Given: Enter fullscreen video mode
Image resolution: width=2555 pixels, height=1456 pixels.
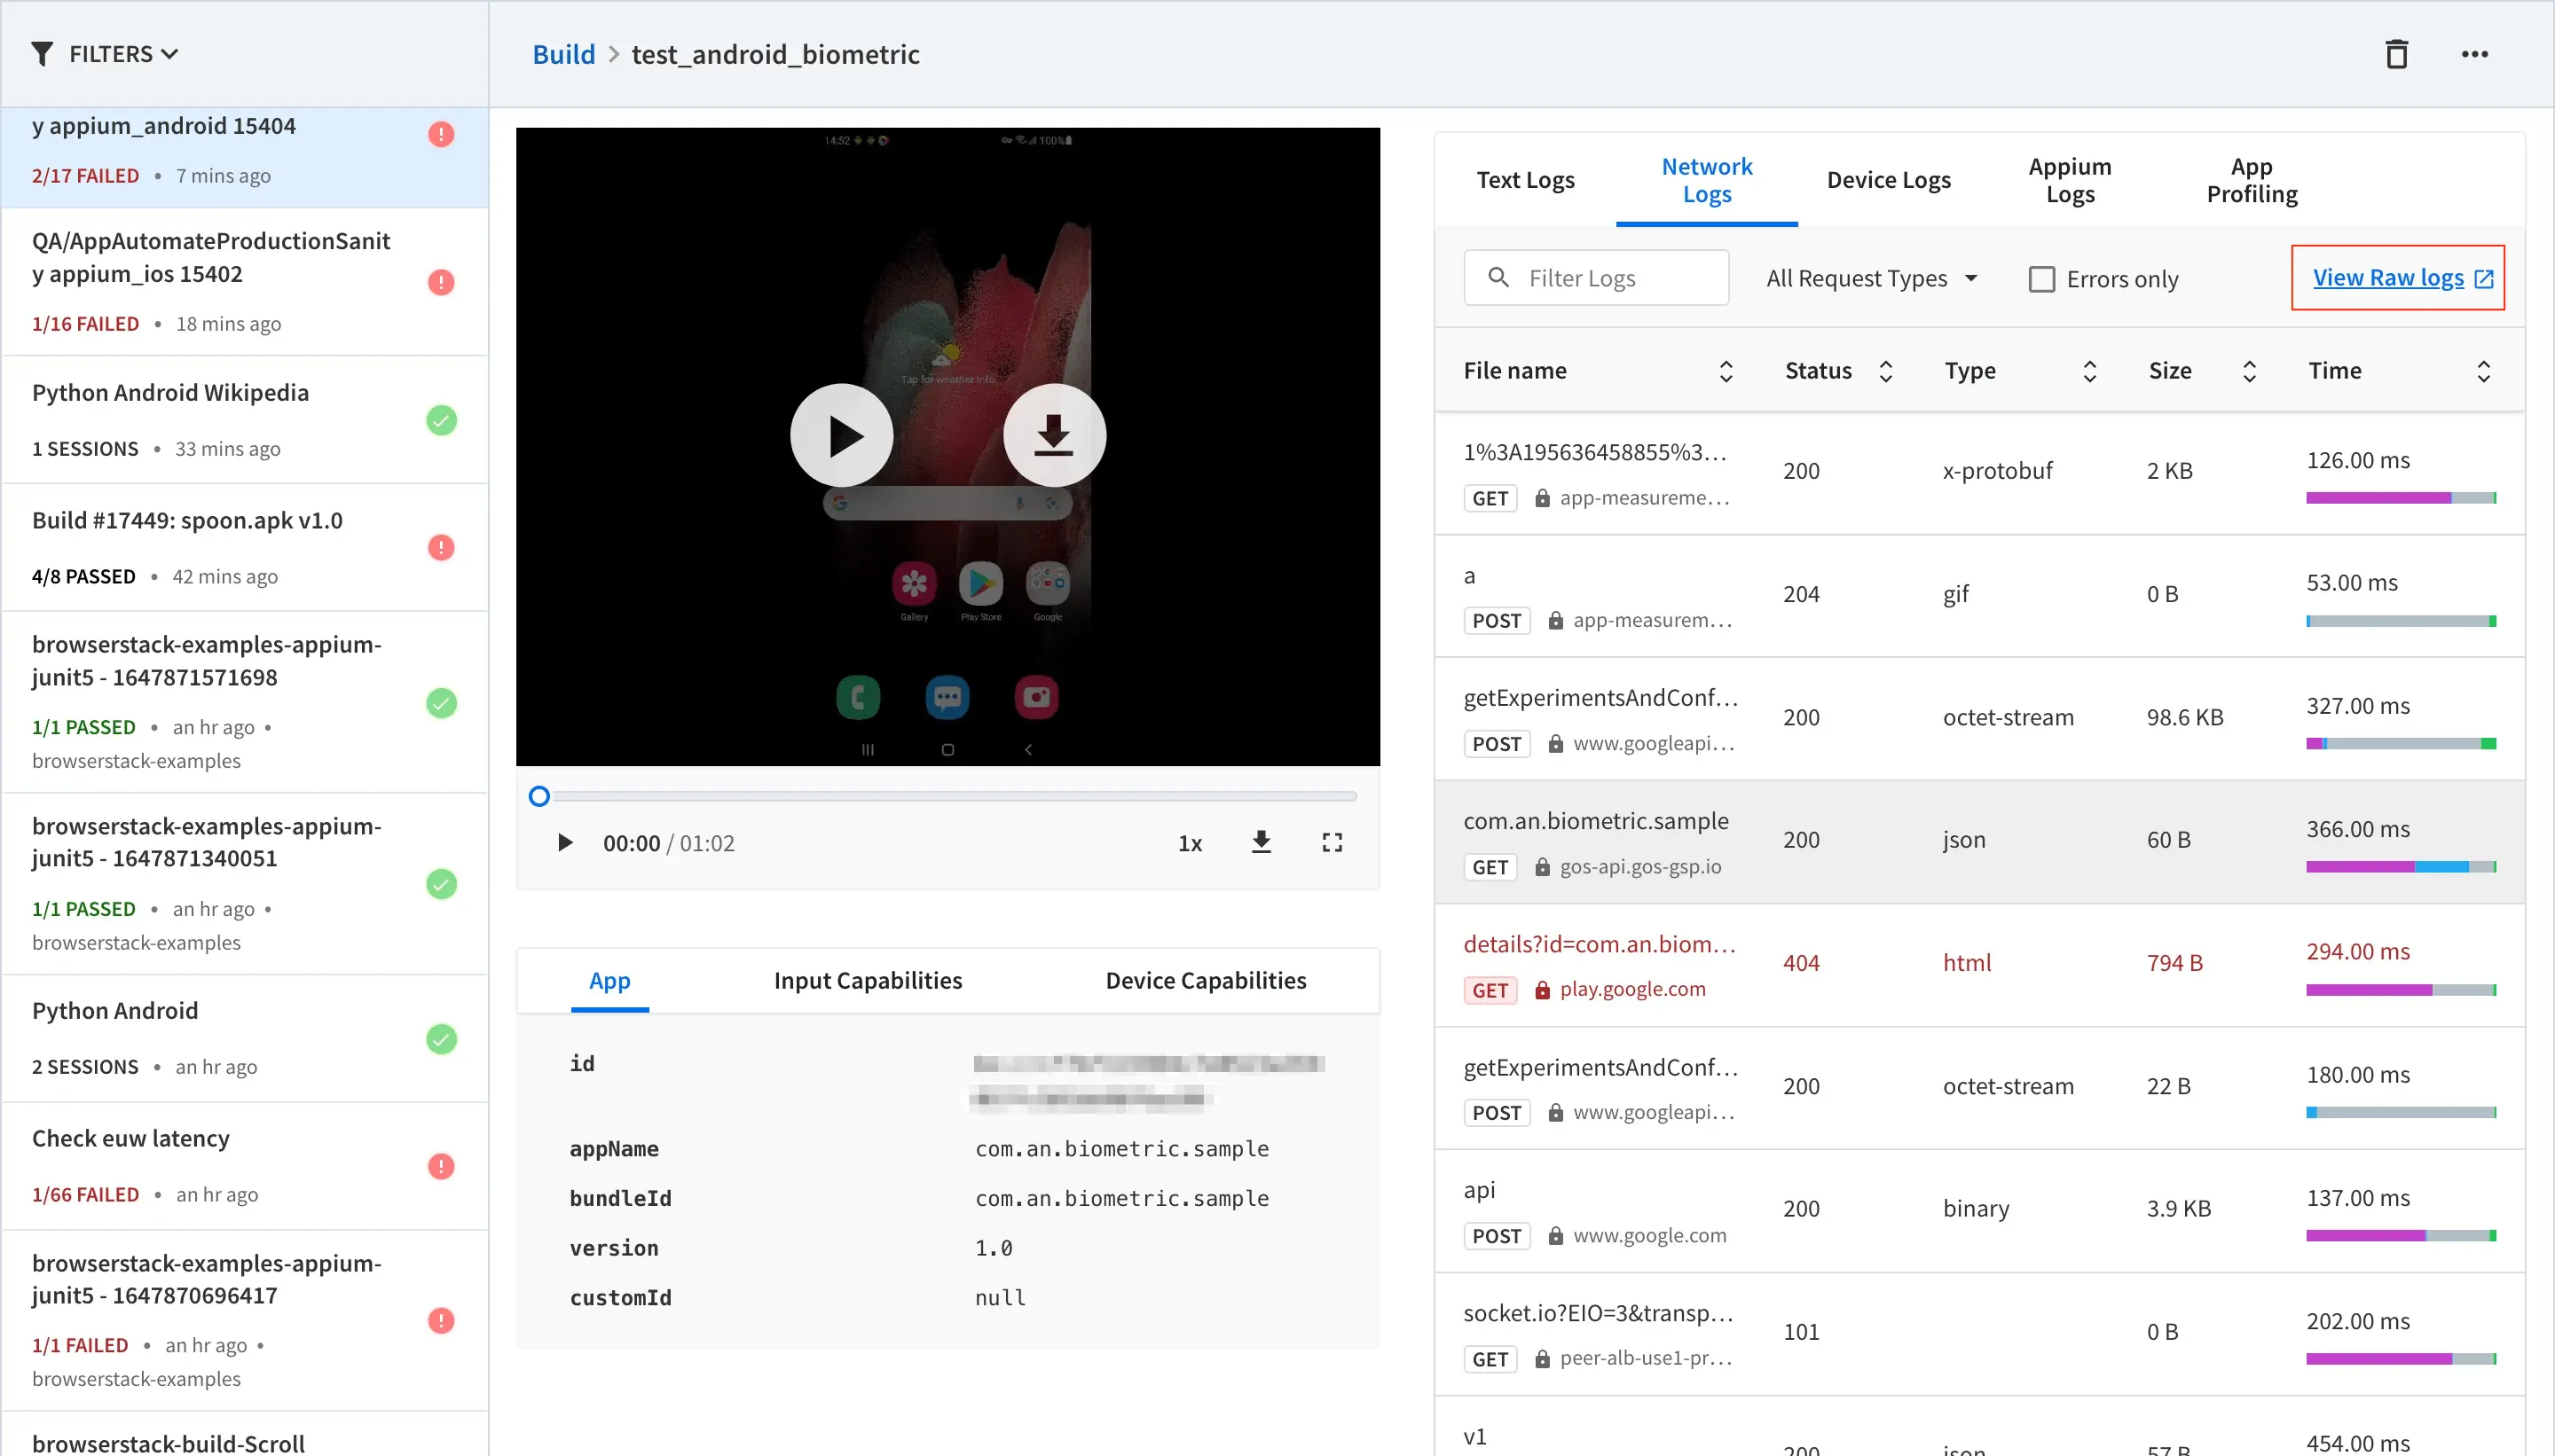Looking at the screenshot, I should pyautogui.click(x=1332, y=843).
